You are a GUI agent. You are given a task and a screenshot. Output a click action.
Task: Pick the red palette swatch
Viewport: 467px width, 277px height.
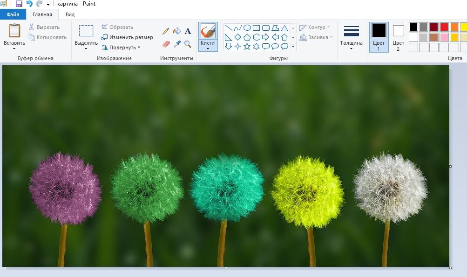pos(444,27)
